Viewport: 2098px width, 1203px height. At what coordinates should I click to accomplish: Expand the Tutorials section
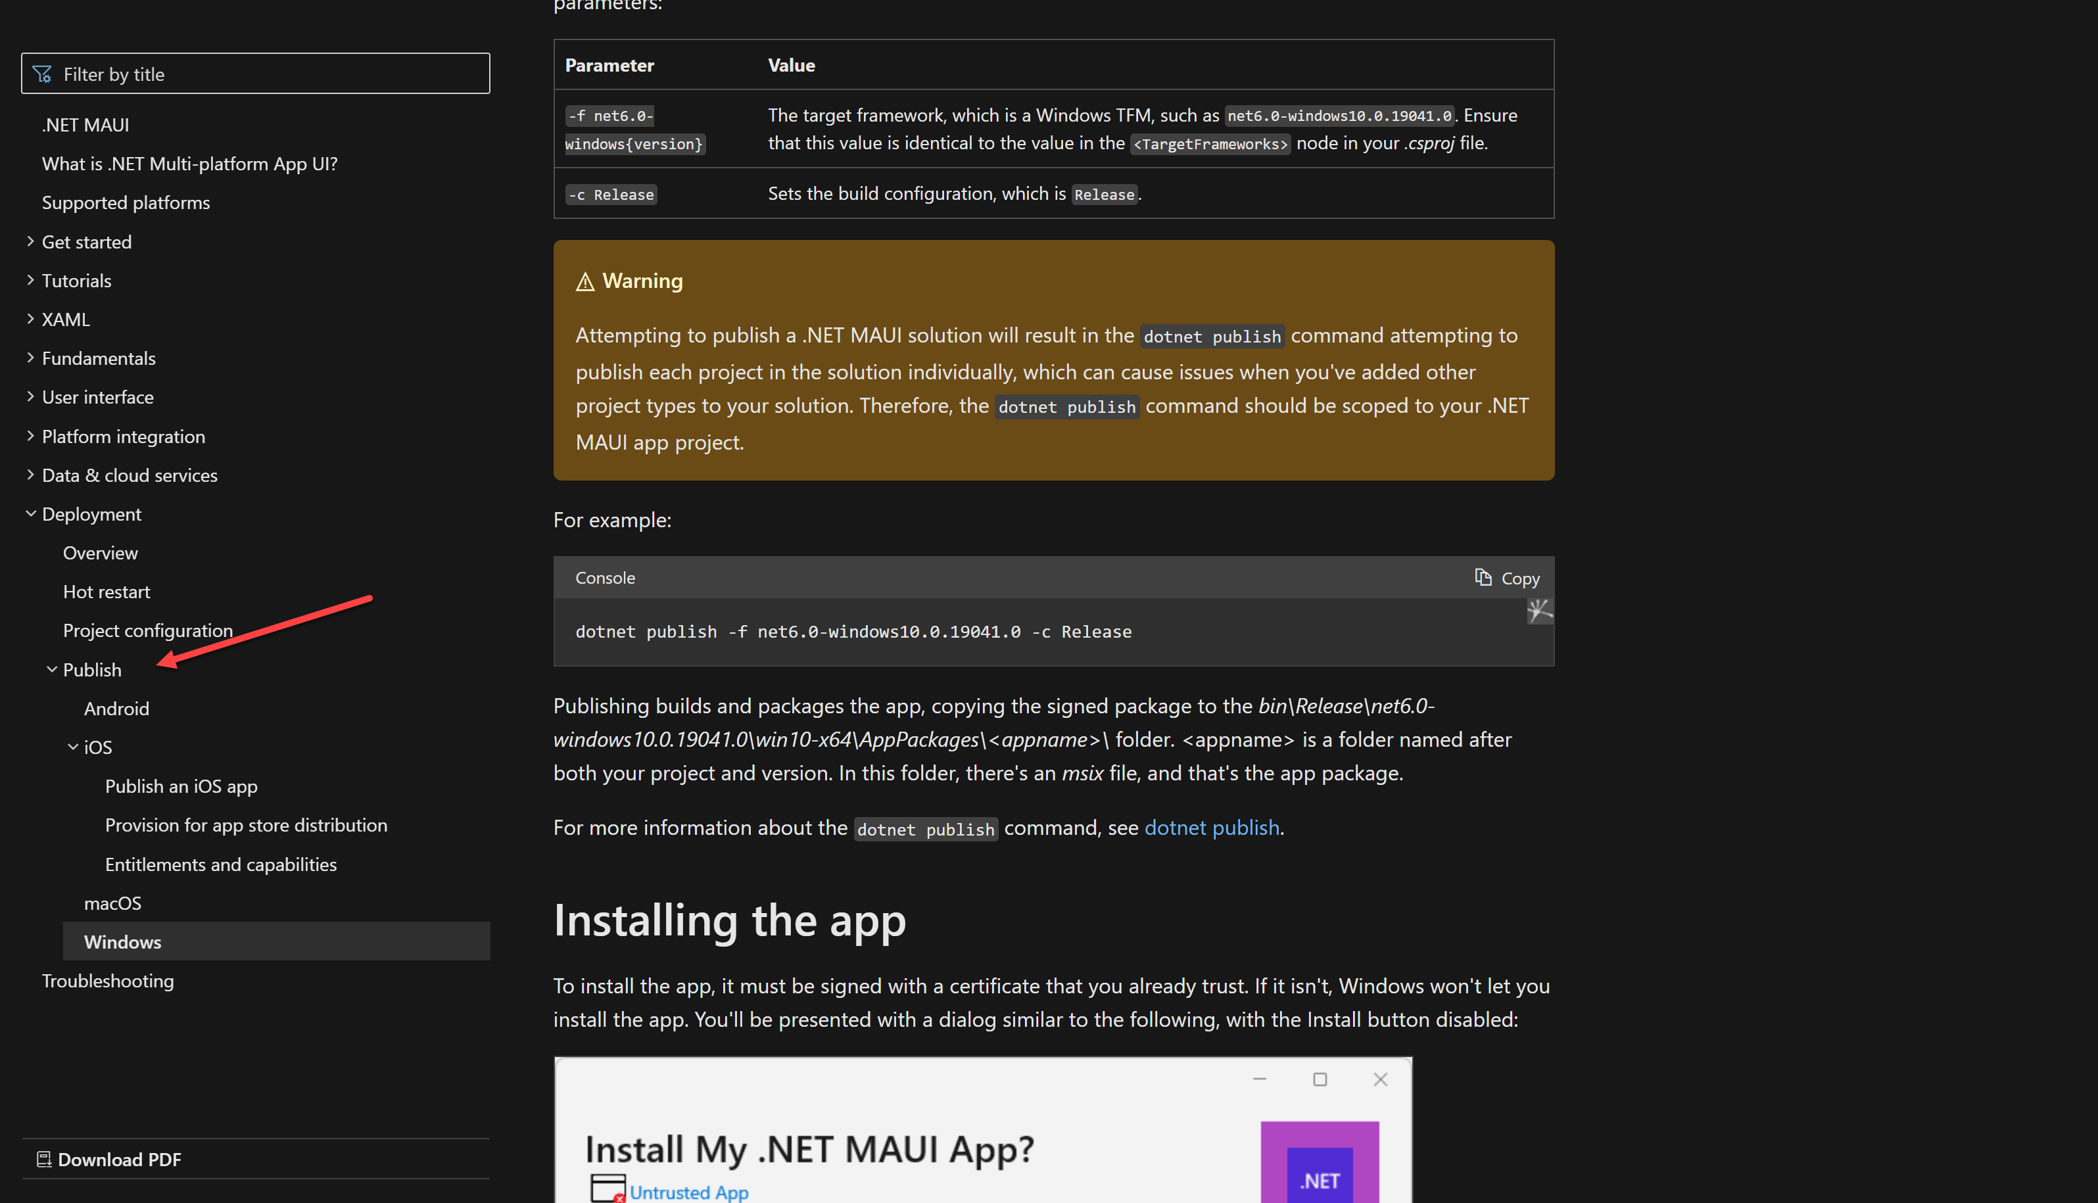[x=30, y=280]
